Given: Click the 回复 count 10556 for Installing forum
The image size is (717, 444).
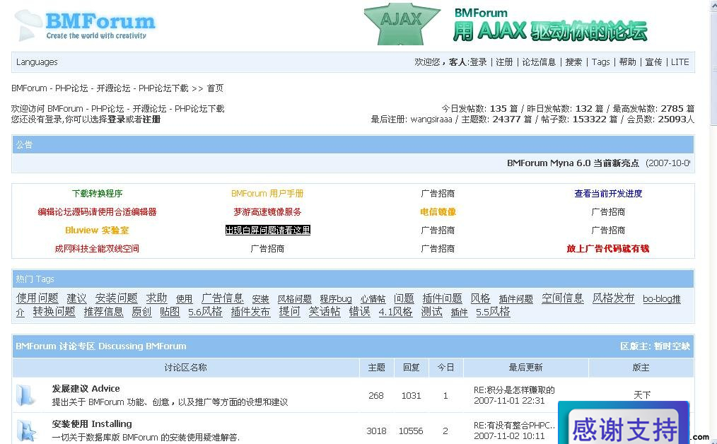Looking at the screenshot, I should coord(411,431).
